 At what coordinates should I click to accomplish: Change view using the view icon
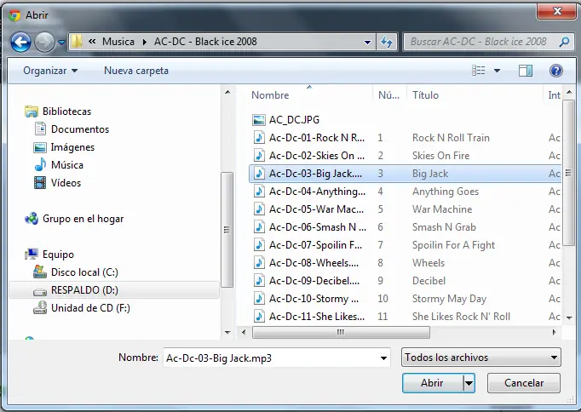pos(479,71)
